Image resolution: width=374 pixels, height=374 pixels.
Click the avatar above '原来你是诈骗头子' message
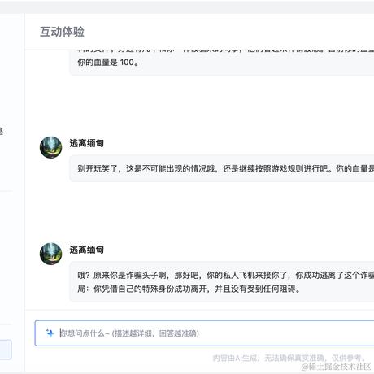(50, 254)
